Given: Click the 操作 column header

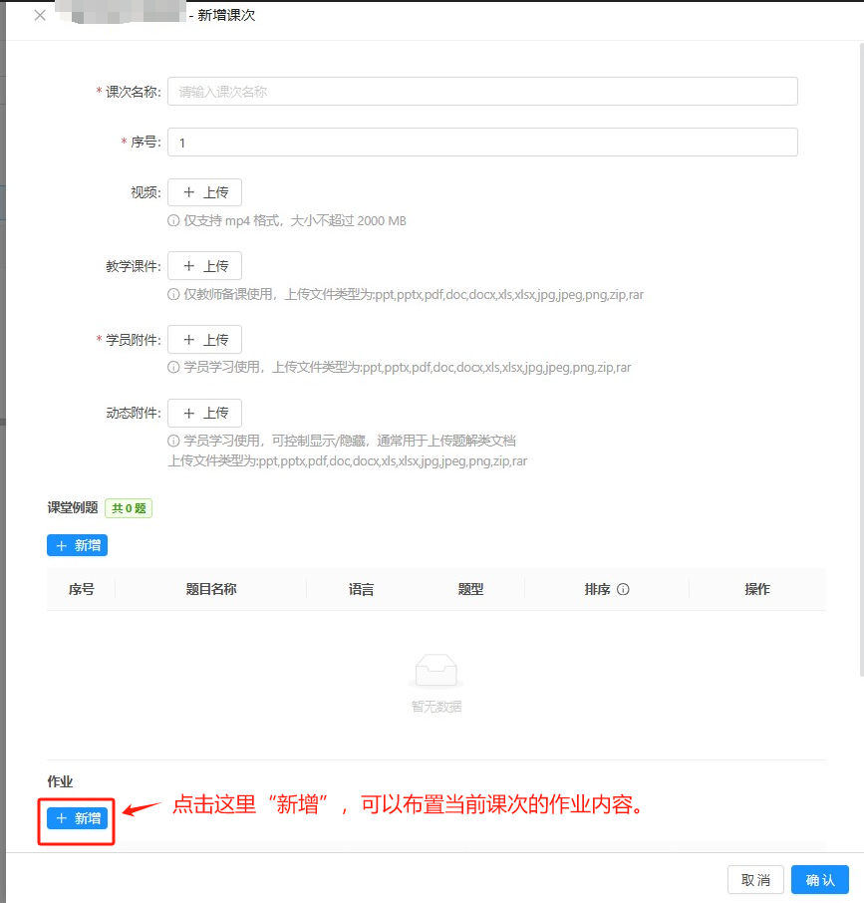Looking at the screenshot, I should coord(757,589).
